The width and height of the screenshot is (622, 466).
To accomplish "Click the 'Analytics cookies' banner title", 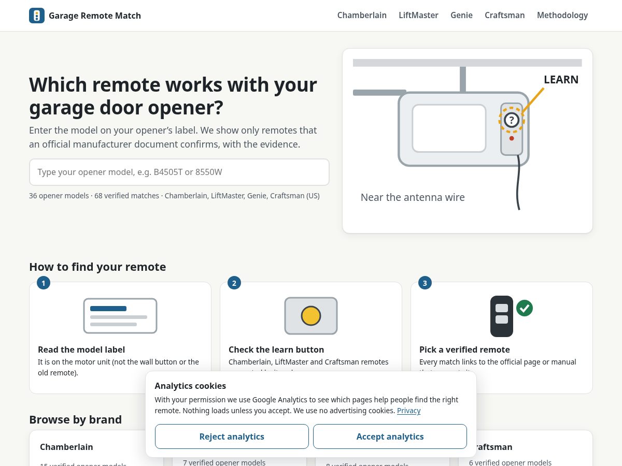I will click(x=190, y=386).
